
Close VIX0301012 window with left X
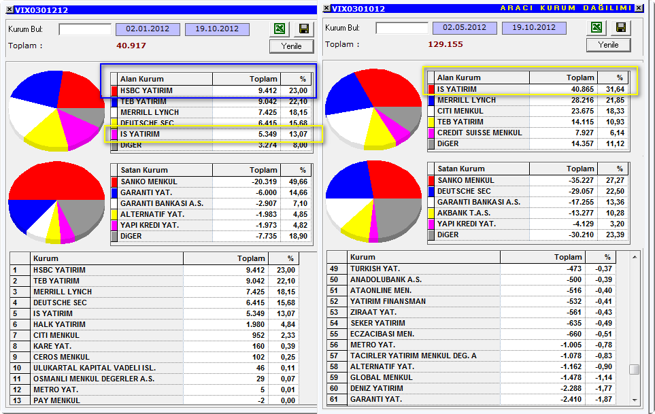[327, 8]
